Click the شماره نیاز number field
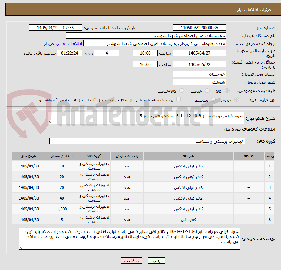The width and height of the screenshot is (281, 270). (x=199, y=27)
